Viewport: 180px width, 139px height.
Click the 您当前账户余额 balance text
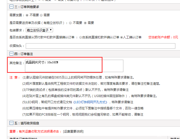click(163, 37)
